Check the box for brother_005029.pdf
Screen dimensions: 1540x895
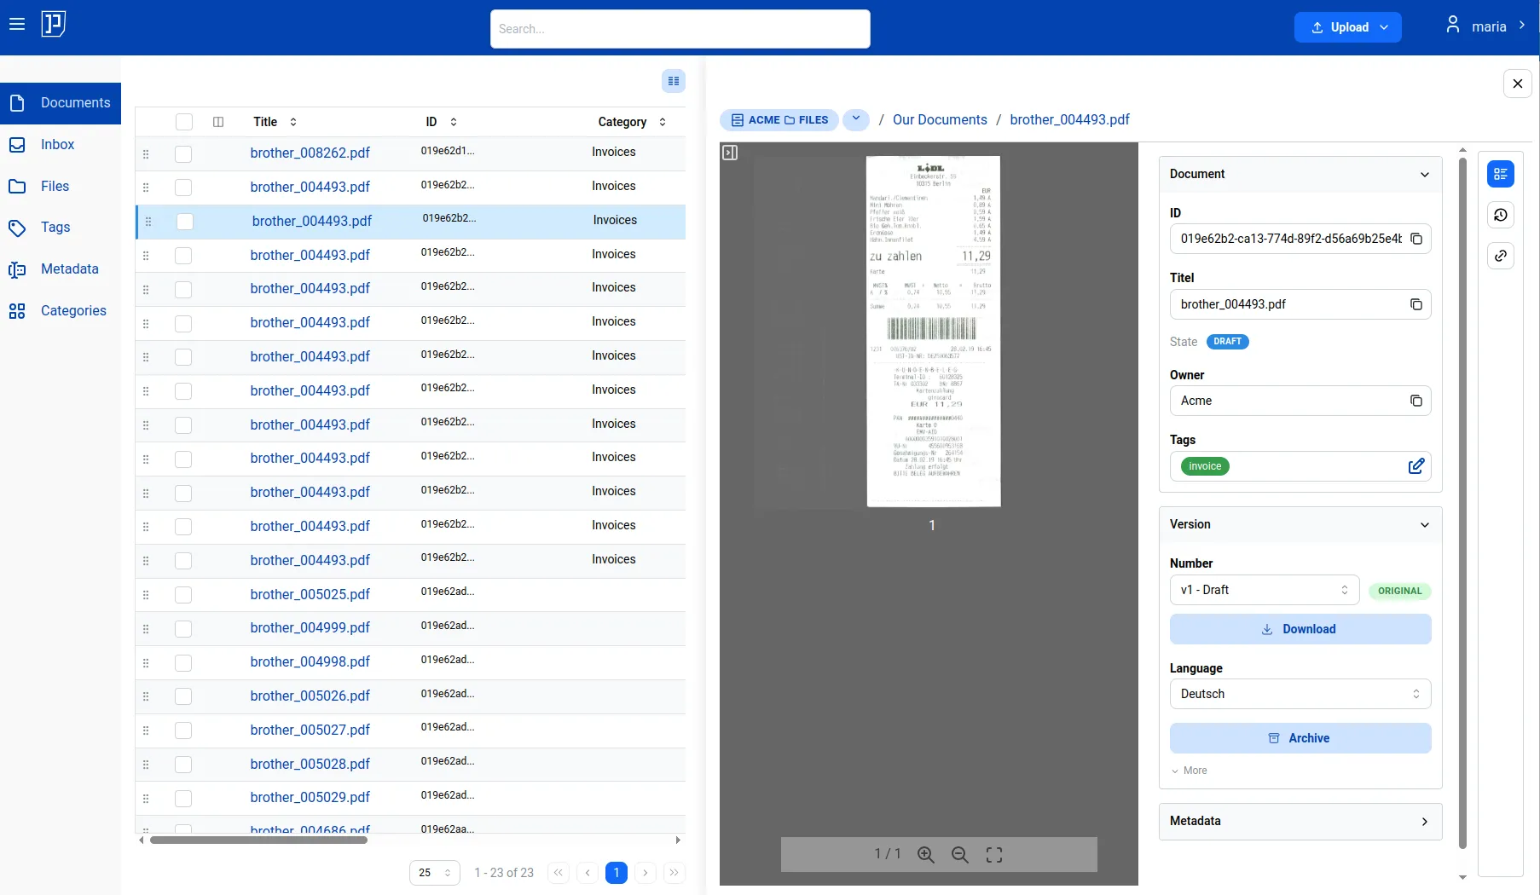point(183,799)
